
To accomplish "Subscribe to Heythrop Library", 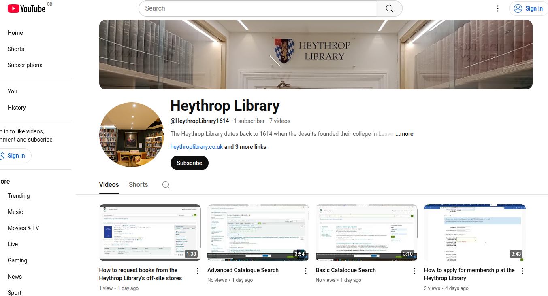I will click(x=189, y=163).
